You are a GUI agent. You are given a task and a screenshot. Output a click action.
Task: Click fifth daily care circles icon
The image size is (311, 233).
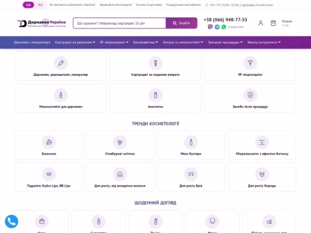pyautogui.click(x=269, y=221)
